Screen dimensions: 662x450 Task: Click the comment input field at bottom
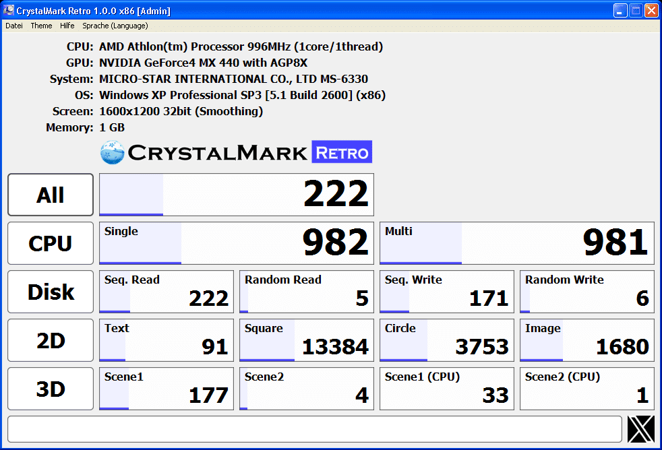[x=315, y=429]
